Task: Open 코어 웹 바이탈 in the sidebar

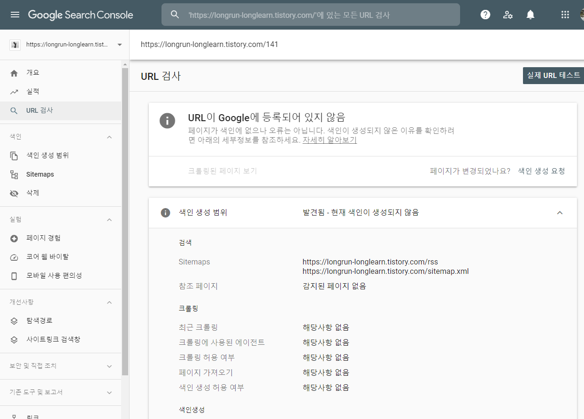Action: tap(61, 257)
